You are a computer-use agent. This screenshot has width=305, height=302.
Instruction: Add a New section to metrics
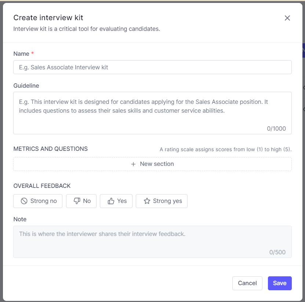click(152, 164)
